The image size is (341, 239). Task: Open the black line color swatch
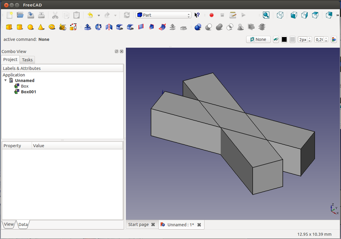[x=284, y=39]
